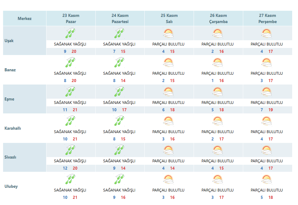Viewport: 298px width, 205px height.
Task: Click the Merkez header cell
Action: 25,18
